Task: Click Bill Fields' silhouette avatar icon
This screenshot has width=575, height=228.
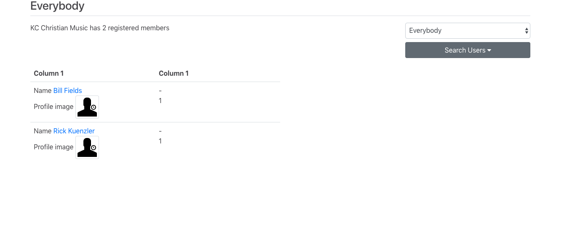Action: 87,107
